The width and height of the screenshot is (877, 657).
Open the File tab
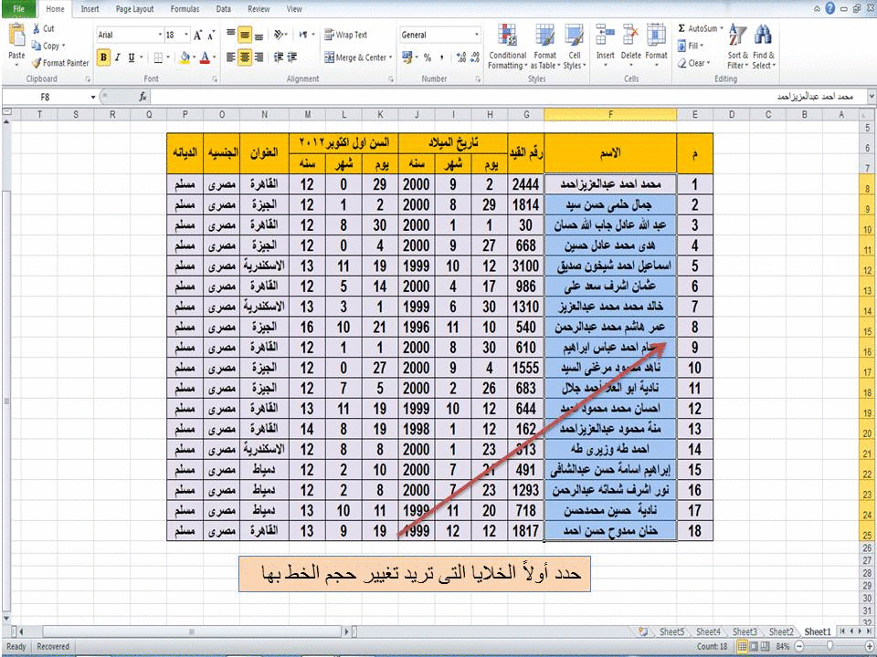pyautogui.click(x=18, y=9)
